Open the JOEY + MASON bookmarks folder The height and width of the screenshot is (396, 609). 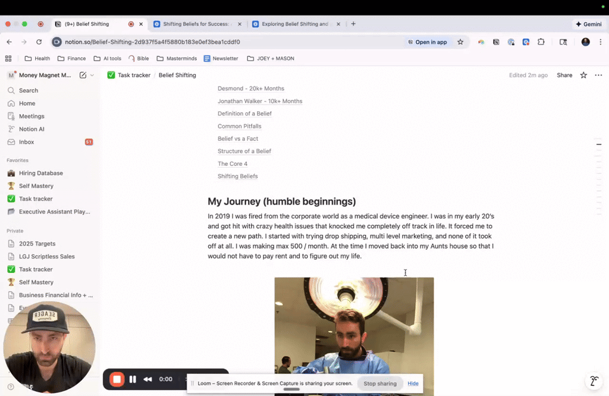[271, 59]
